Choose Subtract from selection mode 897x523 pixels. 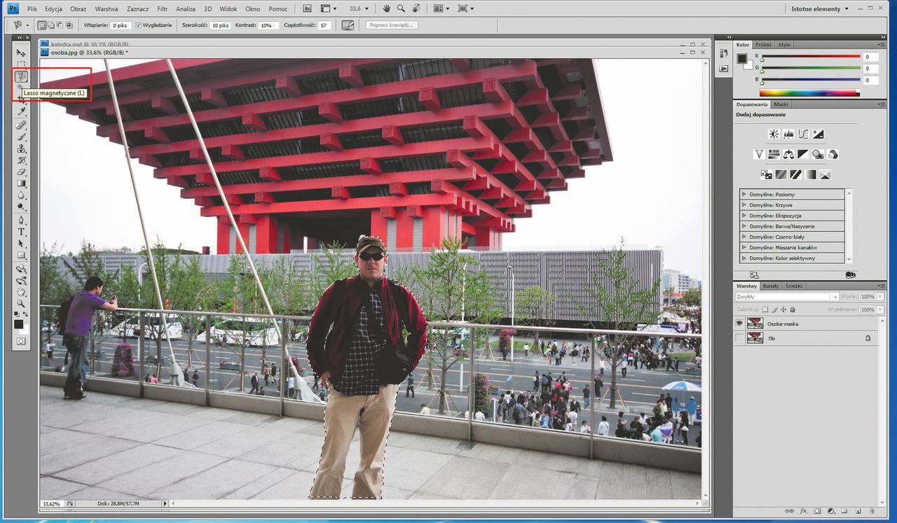(60, 25)
